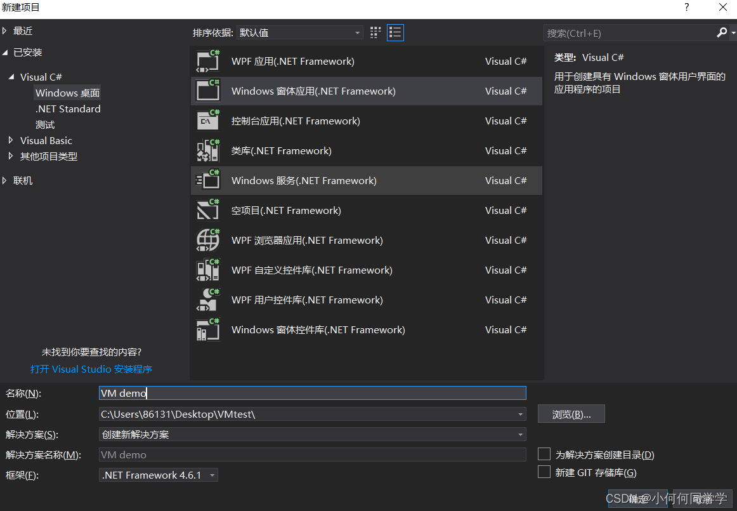Select Visual Basic category label
The width and height of the screenshot is (737, 511).
pyautogui.click(x=46, y=140)
